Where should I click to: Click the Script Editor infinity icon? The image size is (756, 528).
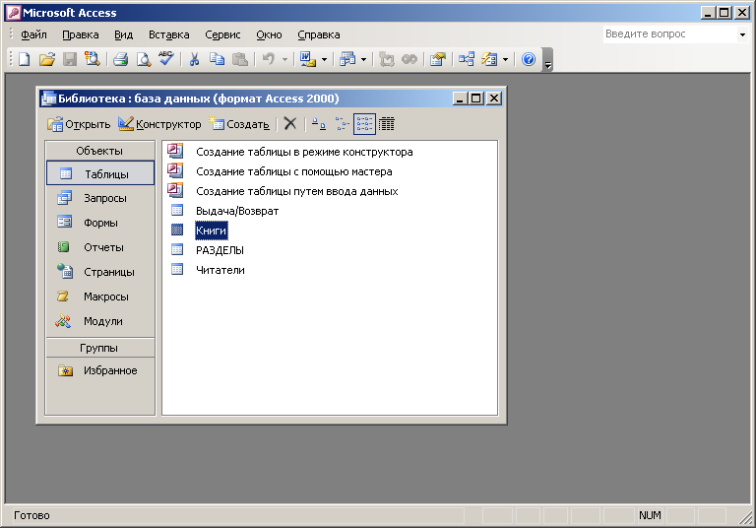click(409, 59)
